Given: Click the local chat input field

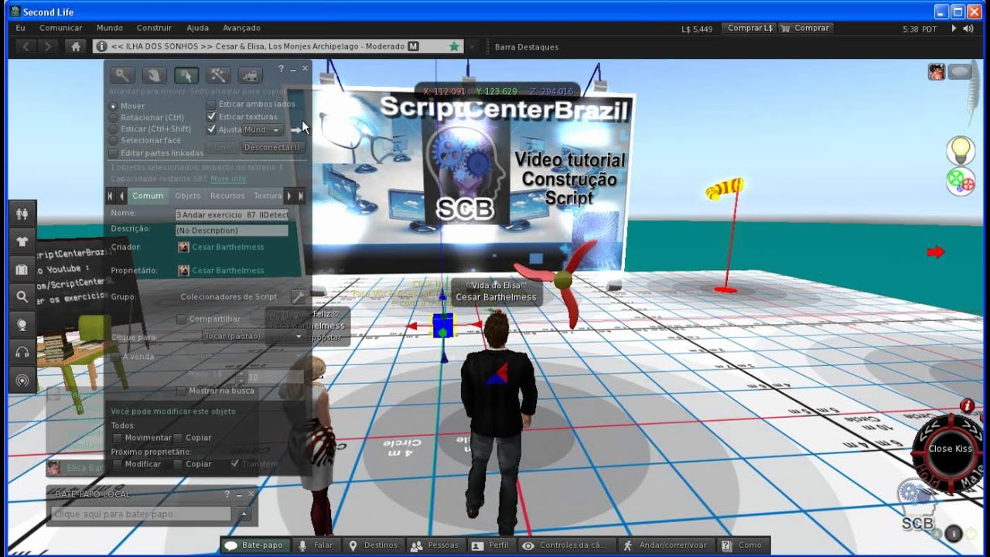Looking at the screenshot, I should (142, 514).
